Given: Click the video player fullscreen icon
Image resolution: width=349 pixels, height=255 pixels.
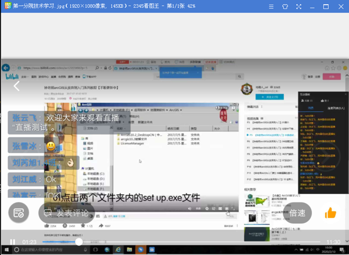Looking at the screenshot, I should pyautogui.click(x=233, y=209).
